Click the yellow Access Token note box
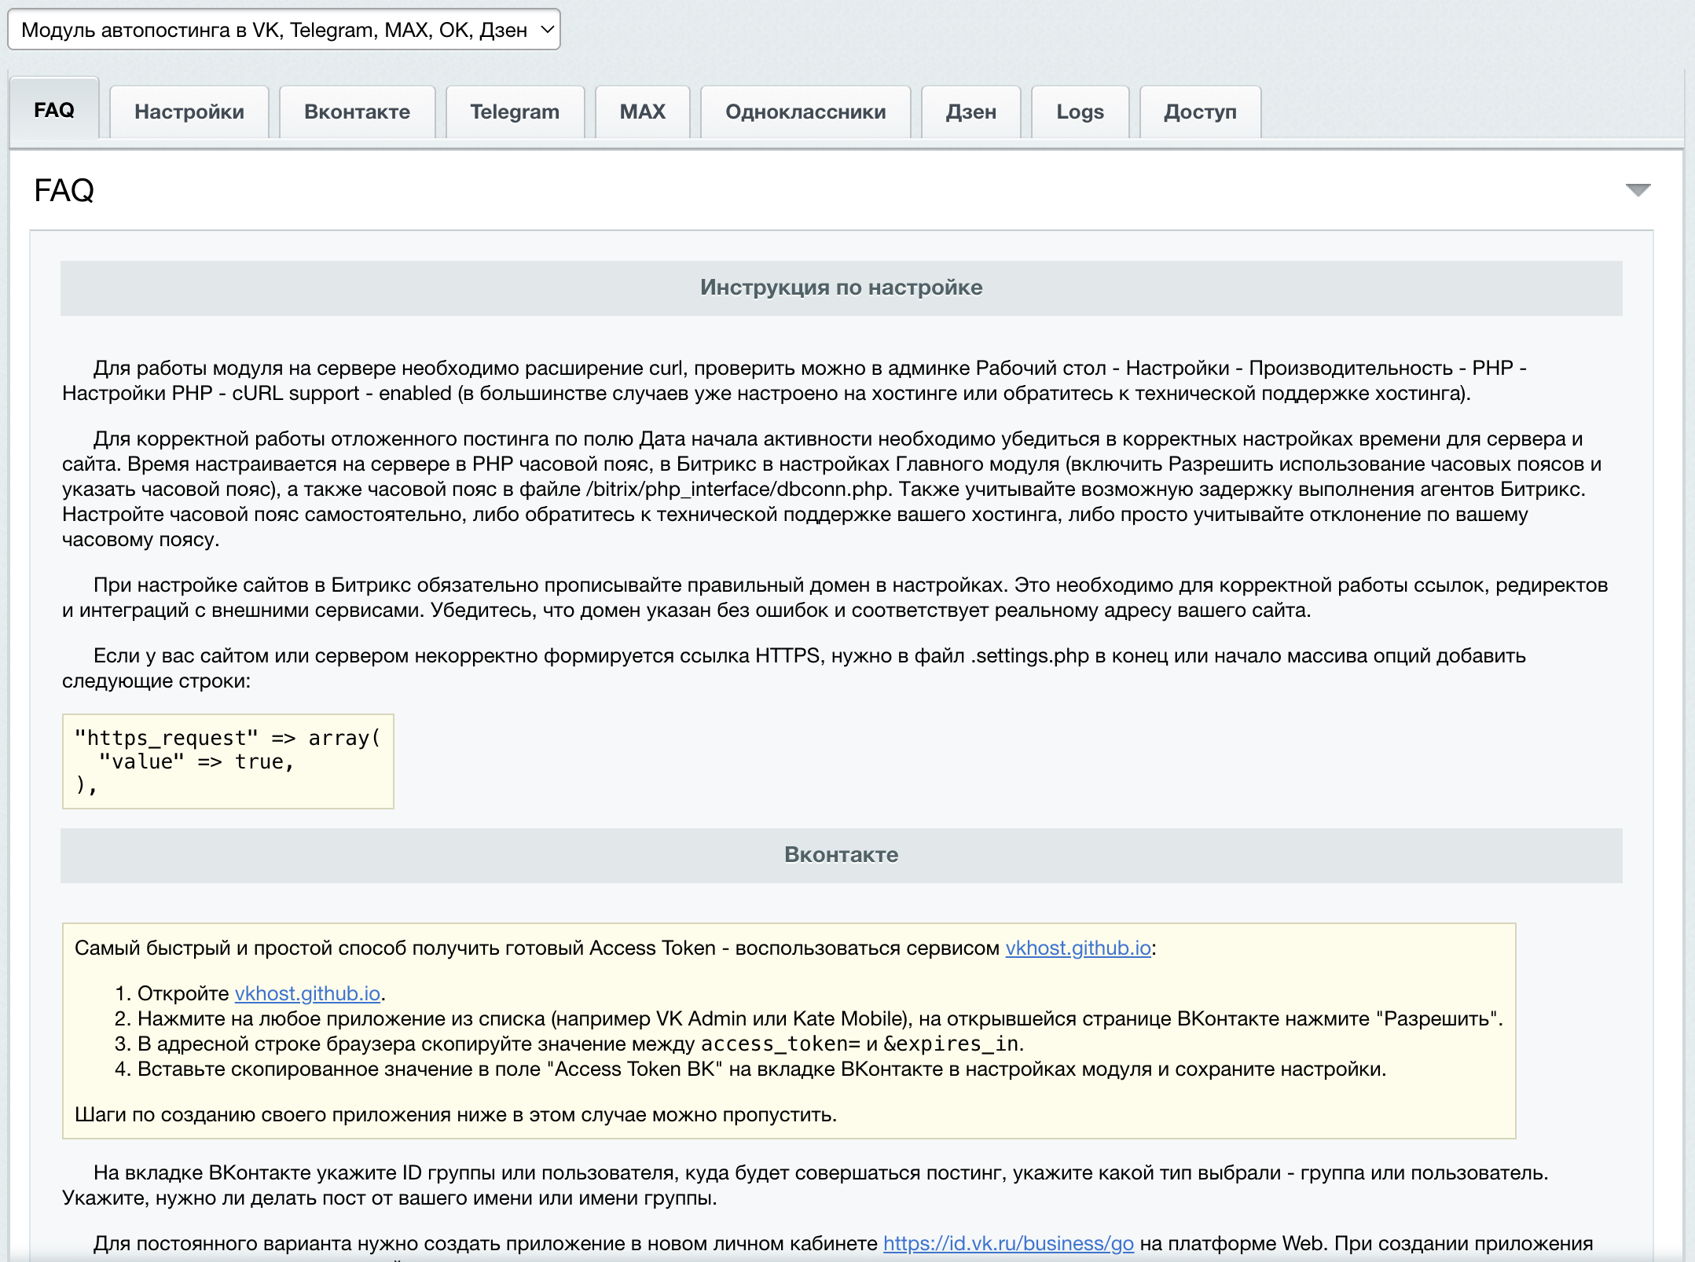This screenshot has width=1695, height=1262. point(789,1031)
